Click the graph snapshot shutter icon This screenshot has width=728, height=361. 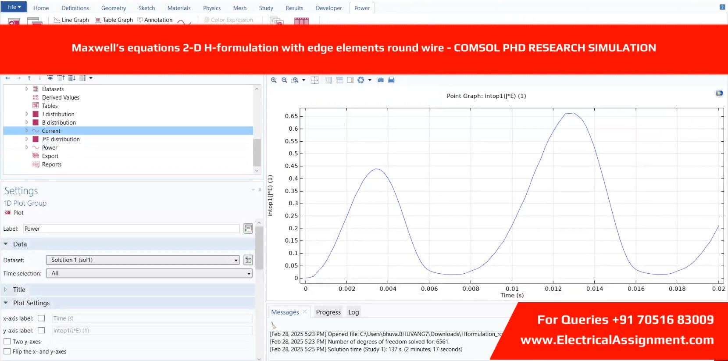coord(361,80)
